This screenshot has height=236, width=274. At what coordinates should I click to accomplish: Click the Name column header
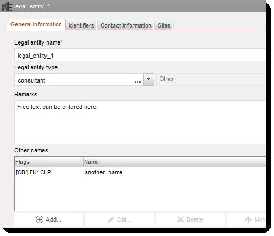174,162
